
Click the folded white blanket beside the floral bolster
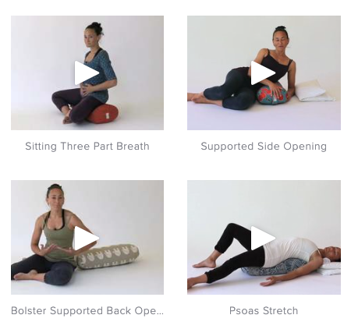(x=314, y=91)
